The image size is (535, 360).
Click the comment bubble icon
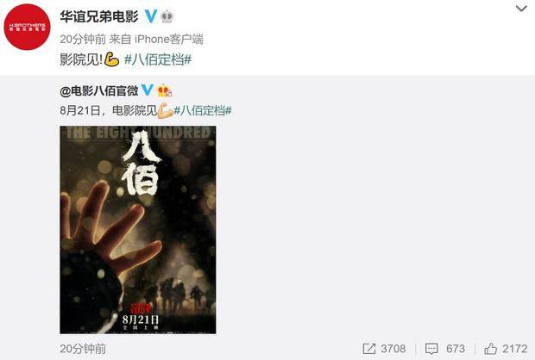click(x=431, y=349)
